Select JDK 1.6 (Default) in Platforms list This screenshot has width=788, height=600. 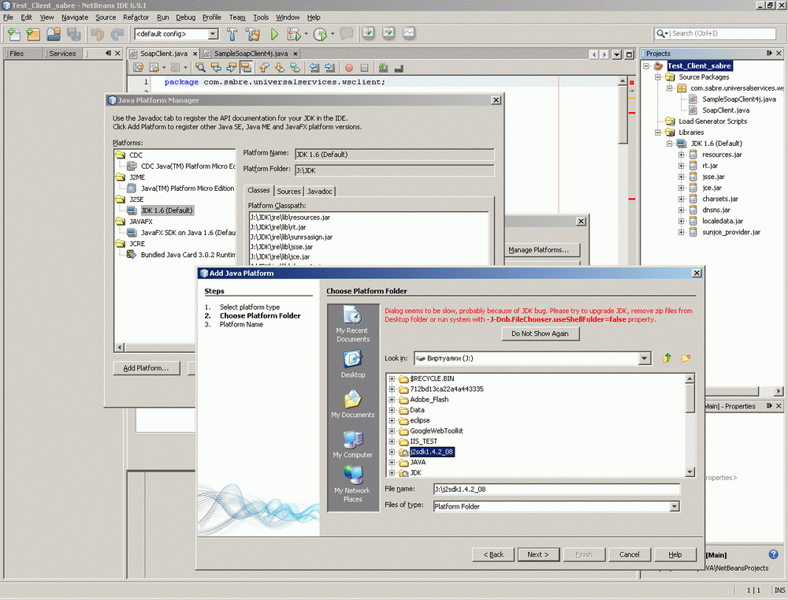(x=167, y=211)
